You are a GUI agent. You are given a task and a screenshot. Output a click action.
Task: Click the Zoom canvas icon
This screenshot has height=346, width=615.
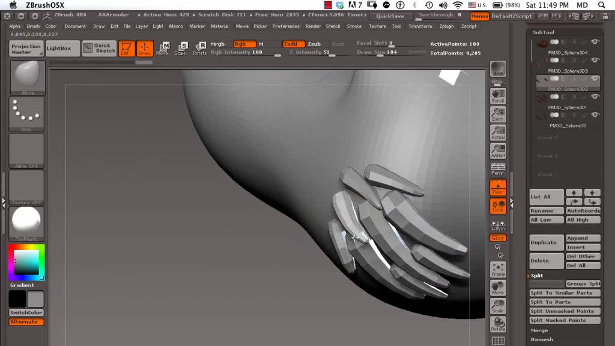(x=498, y=115)
